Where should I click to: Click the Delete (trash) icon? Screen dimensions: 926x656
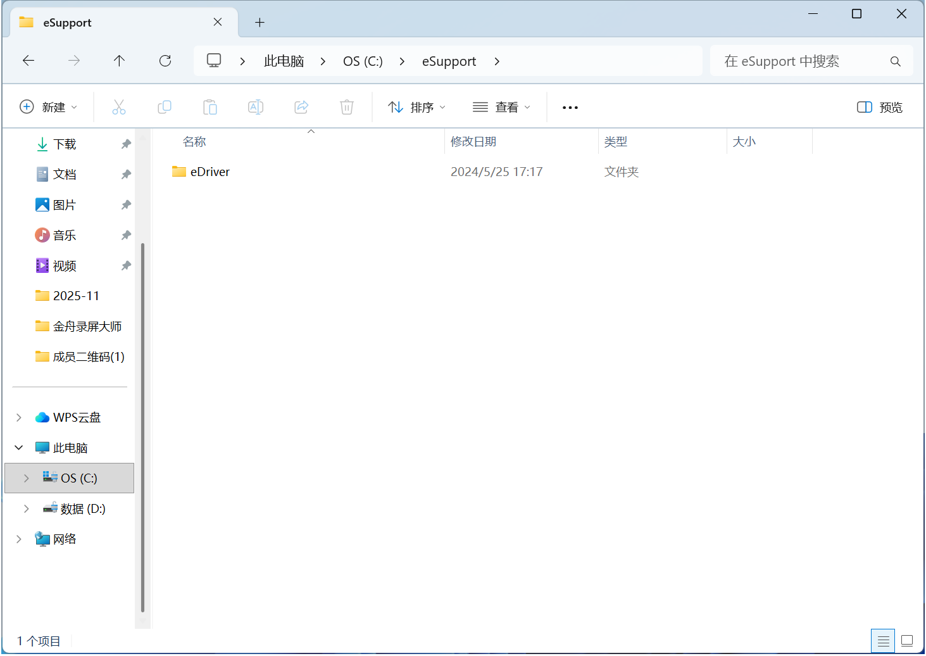tap(346, 106)
